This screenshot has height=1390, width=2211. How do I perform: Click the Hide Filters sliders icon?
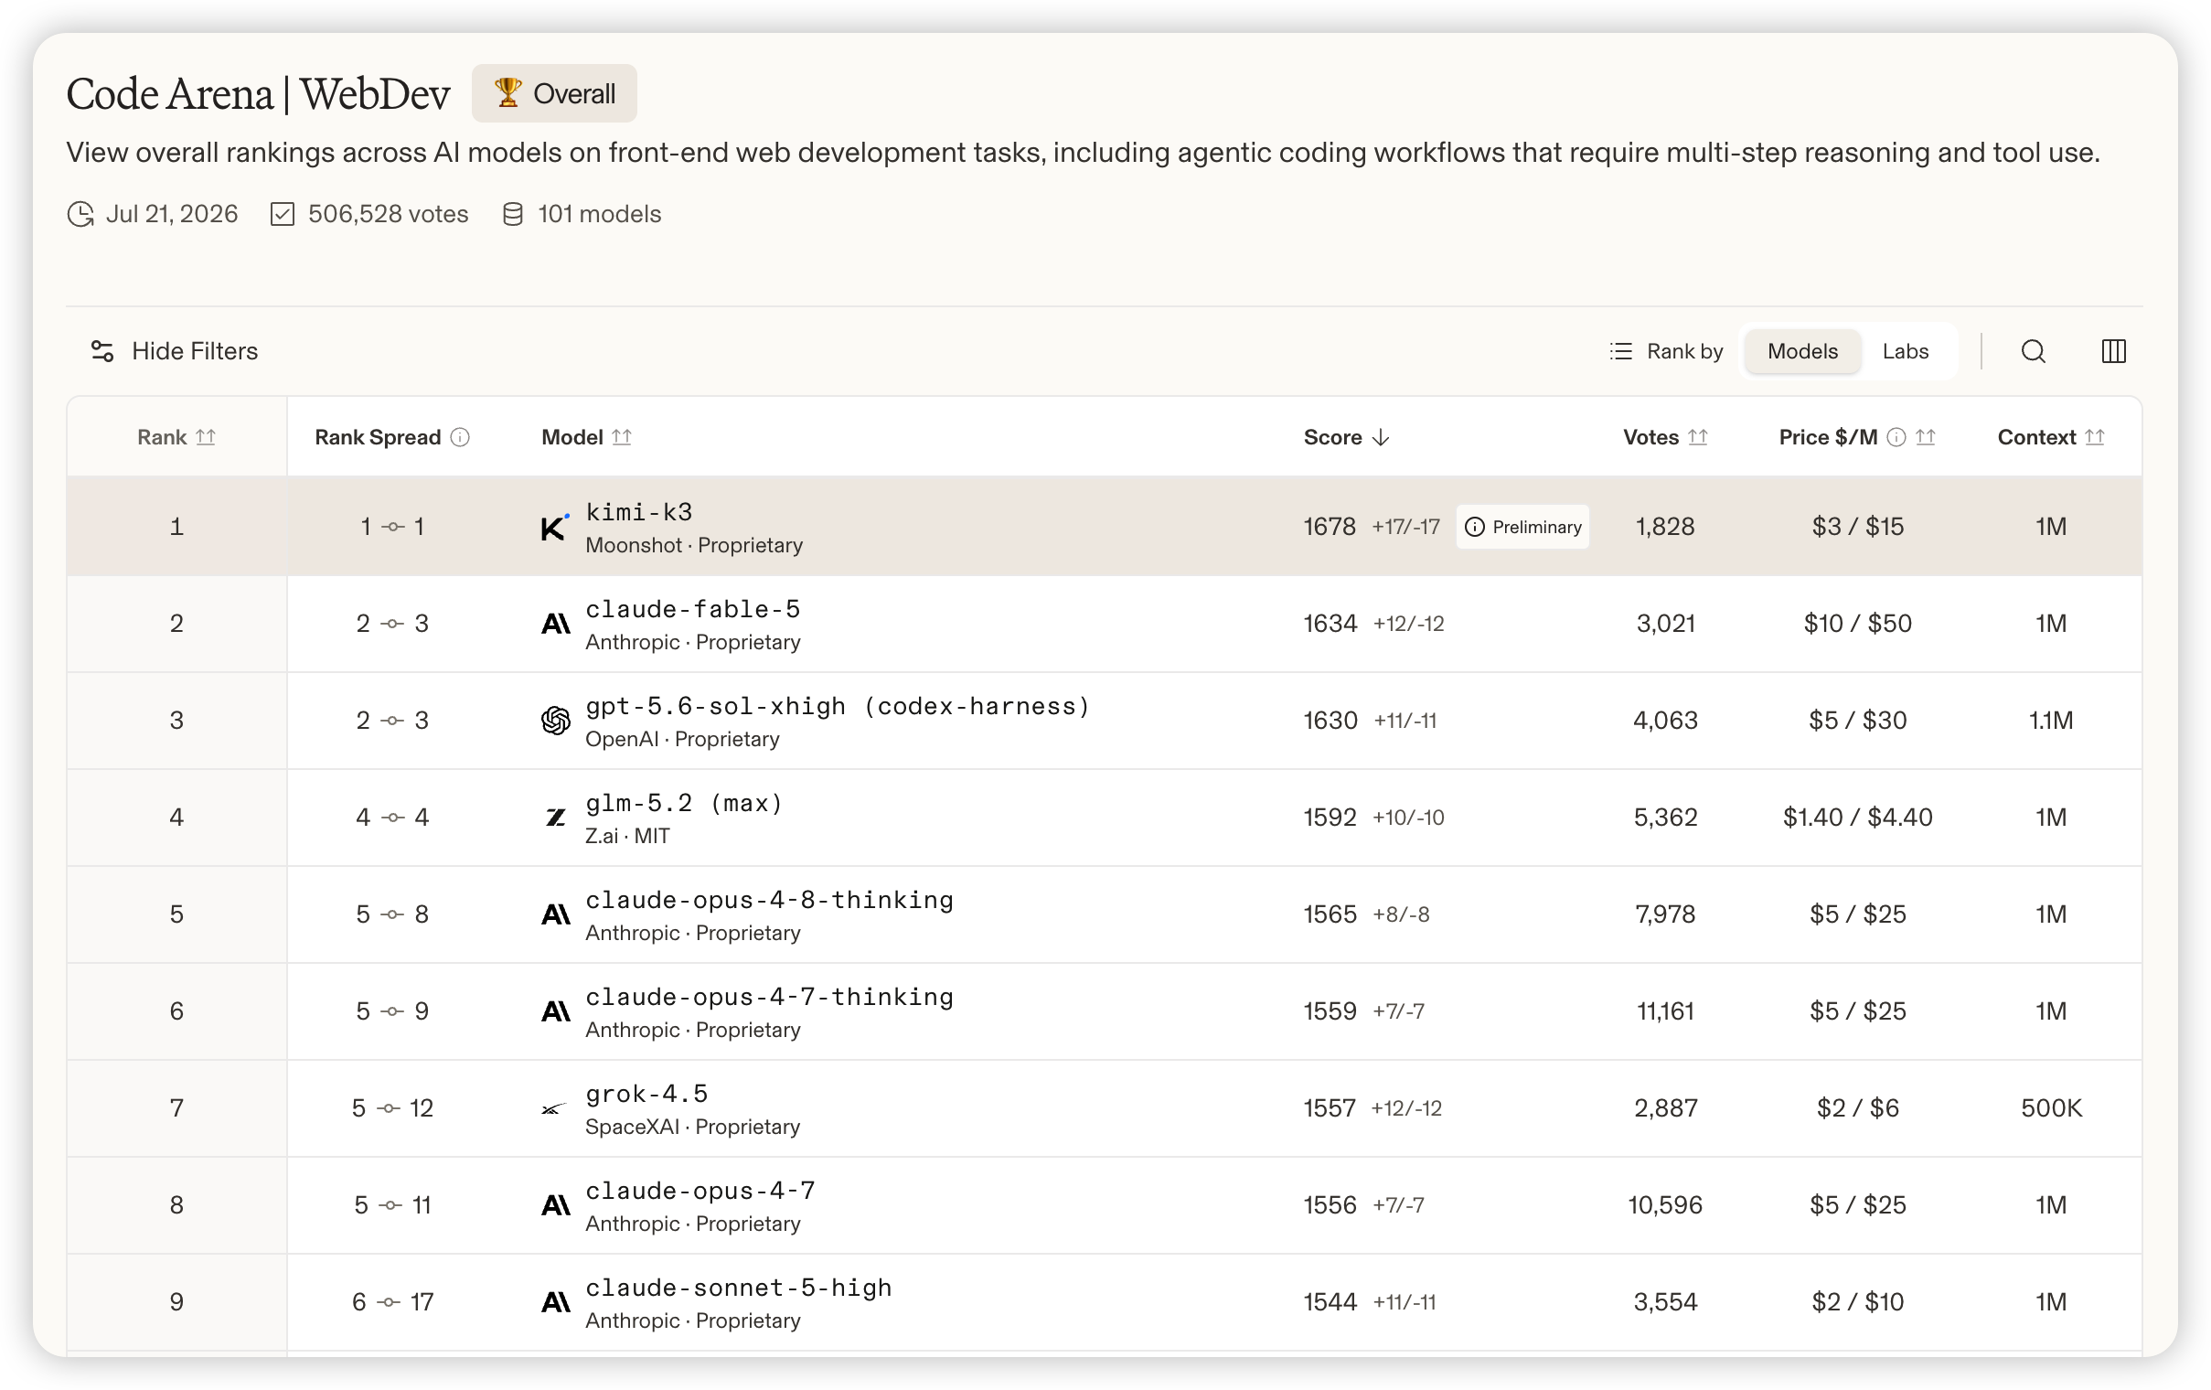click(x=101, y=352)
